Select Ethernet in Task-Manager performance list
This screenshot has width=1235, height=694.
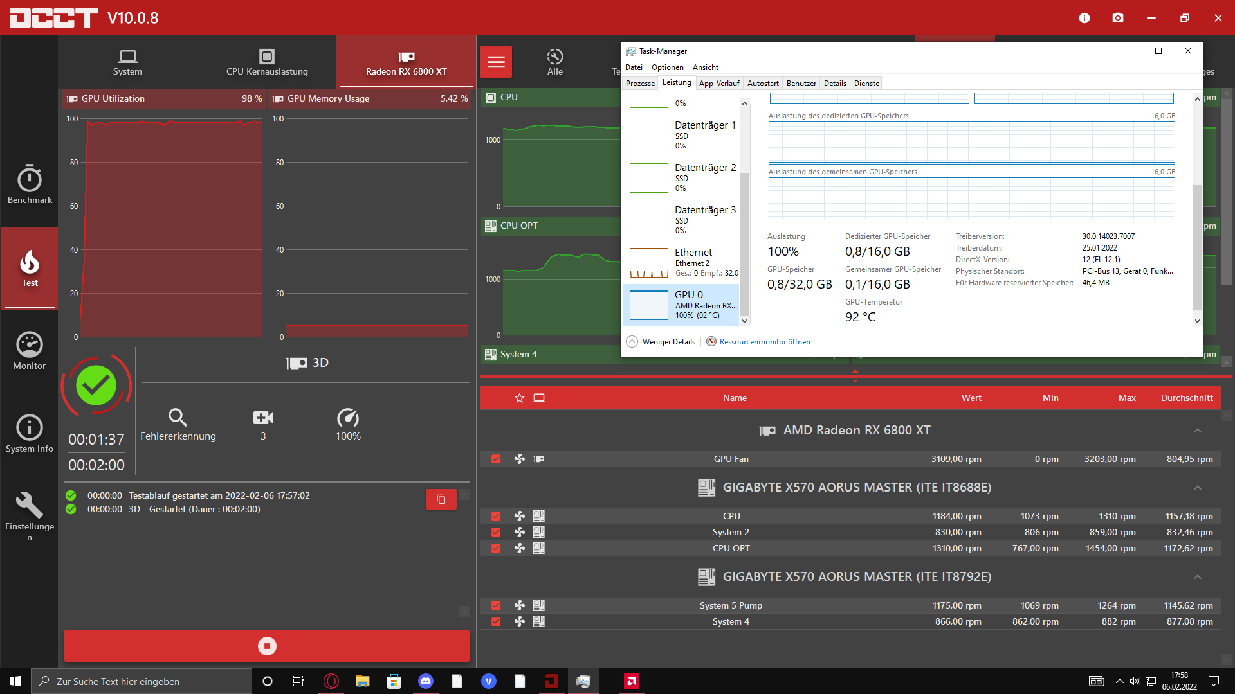(x=682, y=262)
